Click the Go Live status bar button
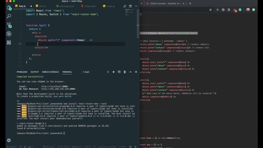The height and width of the screenshot is (148, 263). click(x=48, y=147)
